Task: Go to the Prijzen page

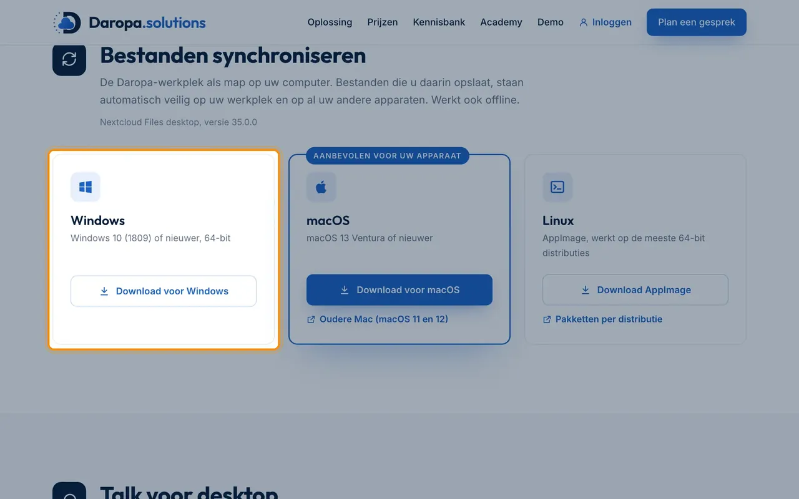Action: [x=383, y=22]
